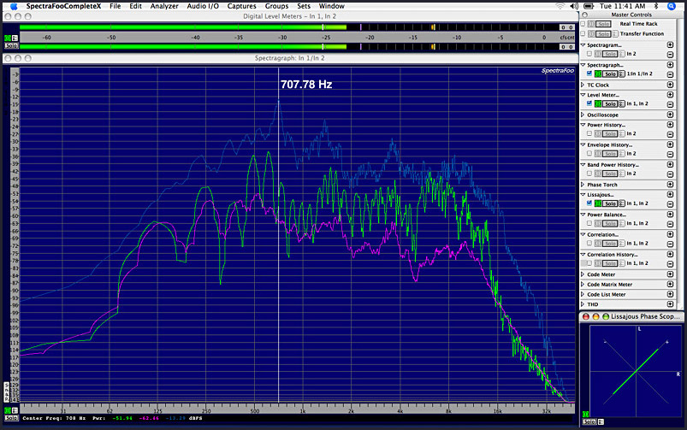Open parameters icon on Spectragraph 1:In 1/In 2 row
This screenshot has height=430, width=687.
point(621,74)
